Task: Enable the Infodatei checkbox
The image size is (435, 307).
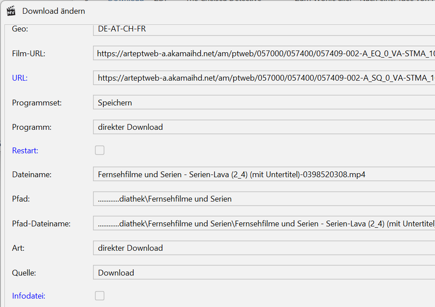Action: (x=100, y=295)
